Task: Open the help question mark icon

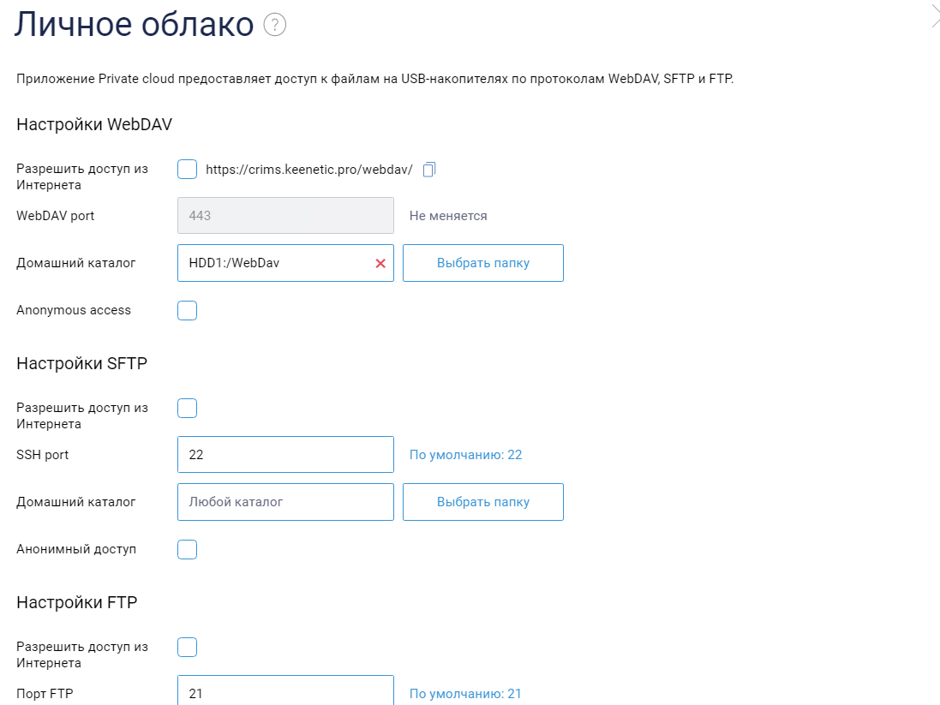Action: point(274,25)
